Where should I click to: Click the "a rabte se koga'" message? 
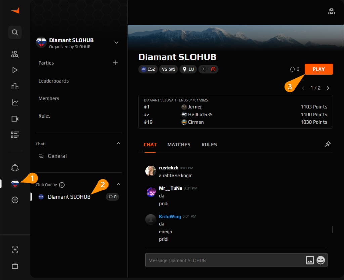pyautogui.click(x=176, y=175)
